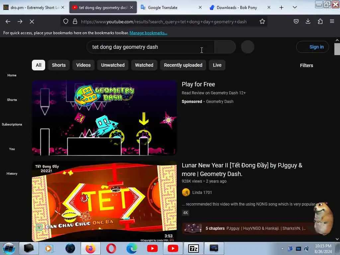Image resolution: width=340 pixels, height=255 pixels.
Task: Open Linda 1701 channel avatar
Action: click(186, 192)
